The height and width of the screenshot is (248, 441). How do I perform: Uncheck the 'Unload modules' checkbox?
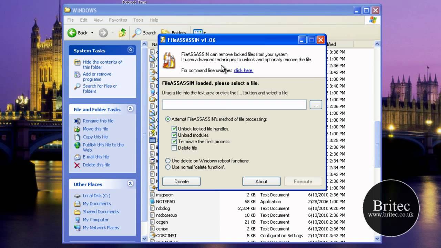tap(174, 135)
